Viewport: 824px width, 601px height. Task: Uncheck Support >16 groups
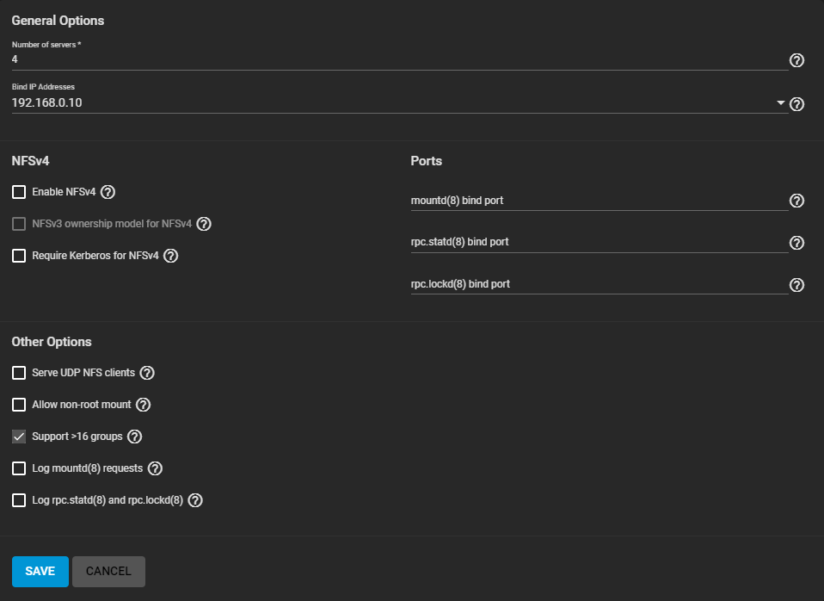(19, 437)
